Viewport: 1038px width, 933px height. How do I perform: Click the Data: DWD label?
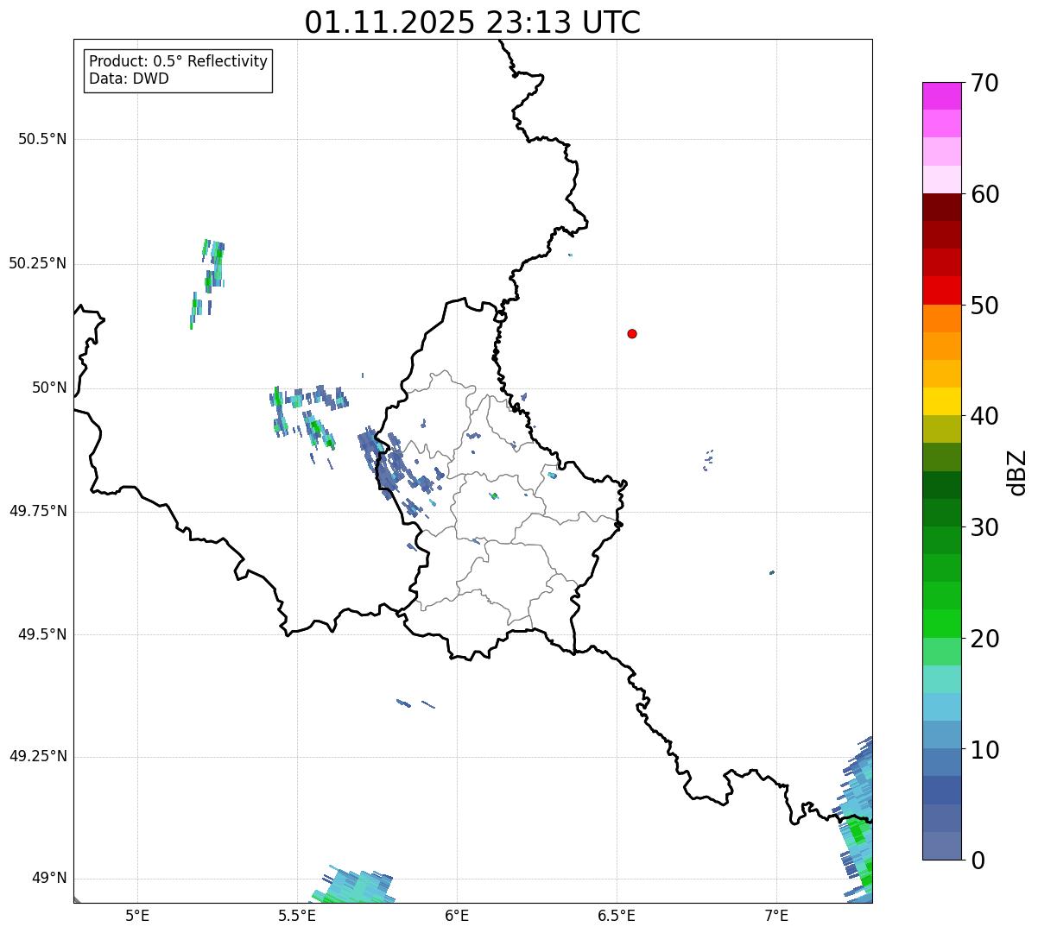coord(129,79)
